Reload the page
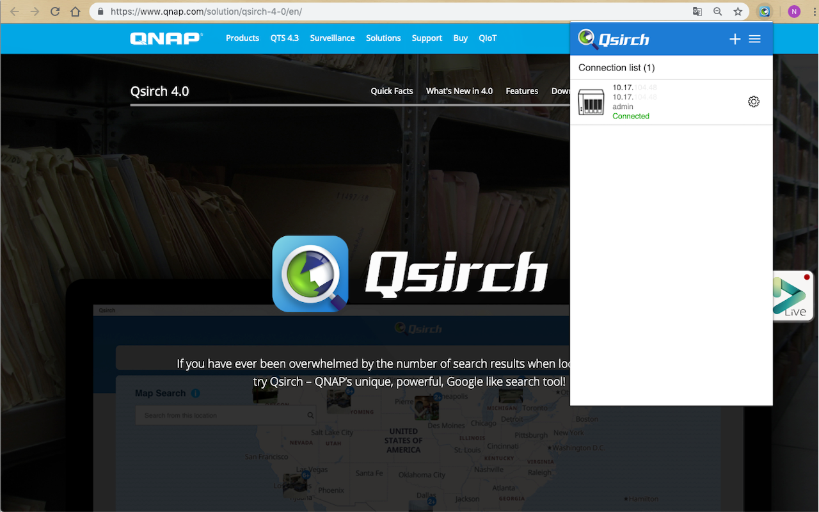The image size is (819, 512). click(56, 12)
